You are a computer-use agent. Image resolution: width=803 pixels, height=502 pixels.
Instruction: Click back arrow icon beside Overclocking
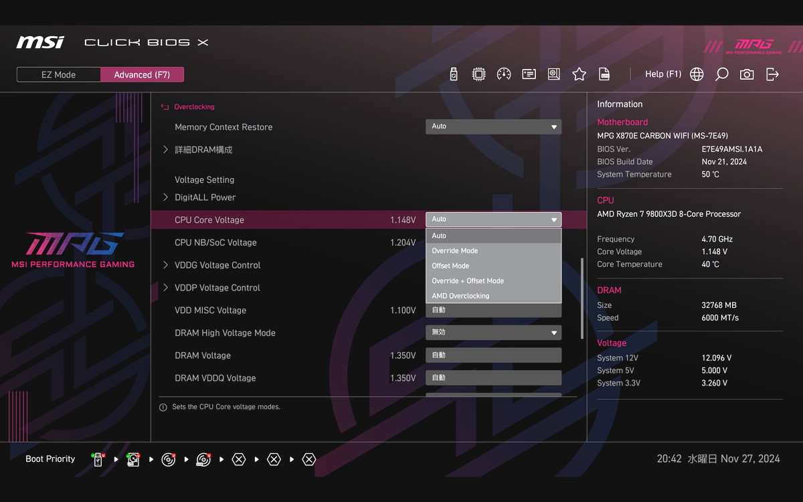[x=165, y=107]
